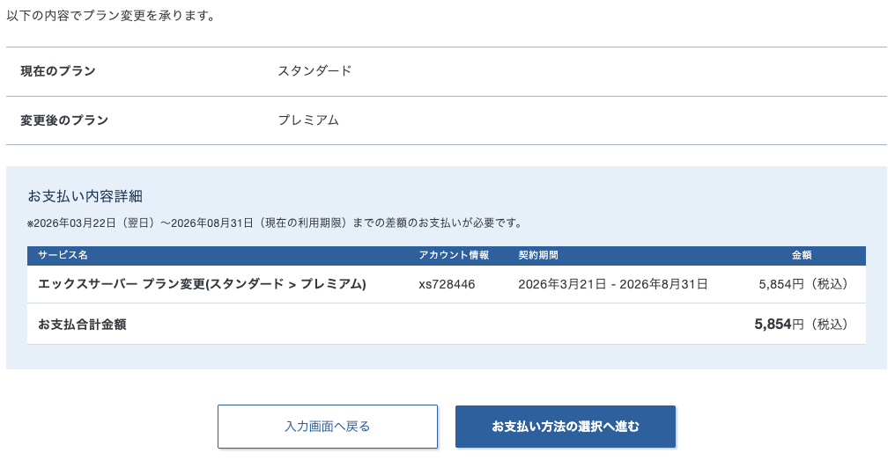Click the 契約期間 column header
This screenshot has height=460, width=895.
click(x=538, y=255)
